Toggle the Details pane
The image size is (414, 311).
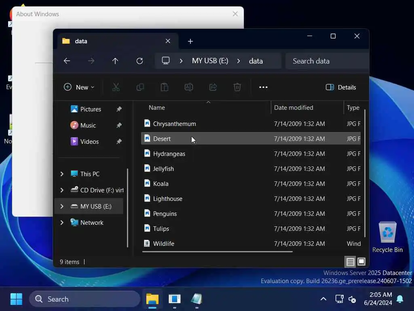[x=341, y=87]
